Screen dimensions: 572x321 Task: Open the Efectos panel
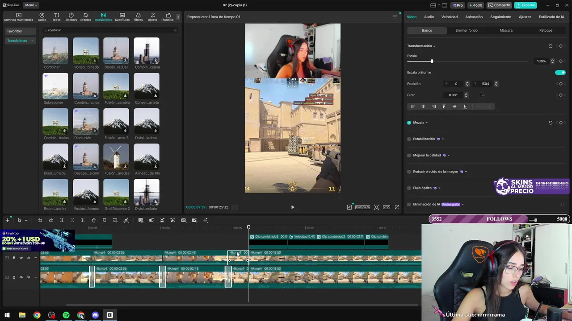click(x=86, y=17)
